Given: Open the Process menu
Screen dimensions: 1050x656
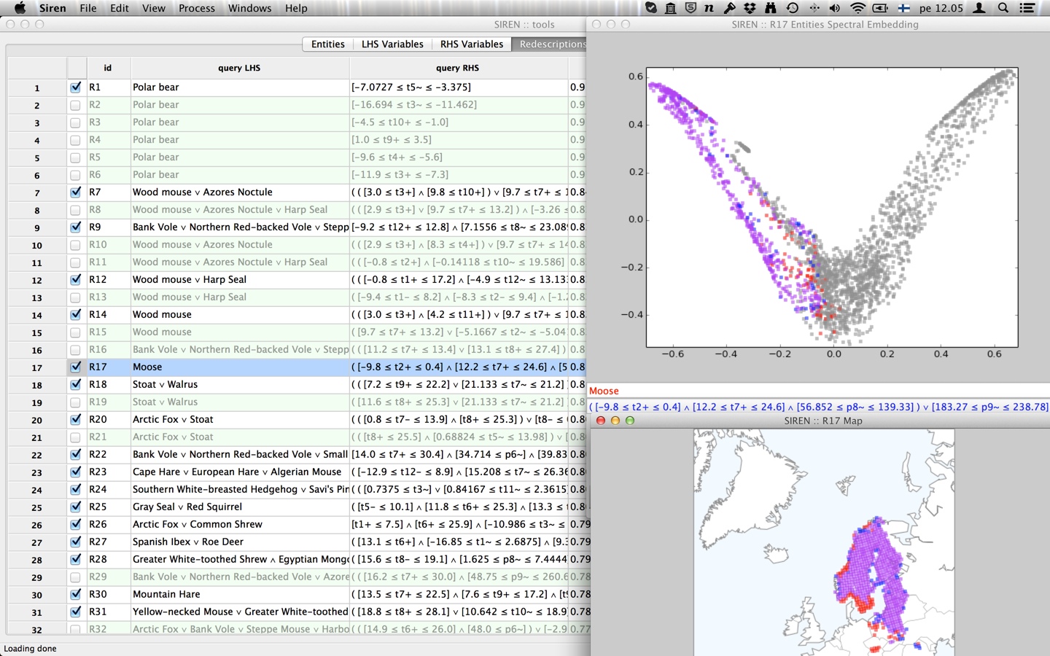Looking at the screenshot, I should coord(197,8).
